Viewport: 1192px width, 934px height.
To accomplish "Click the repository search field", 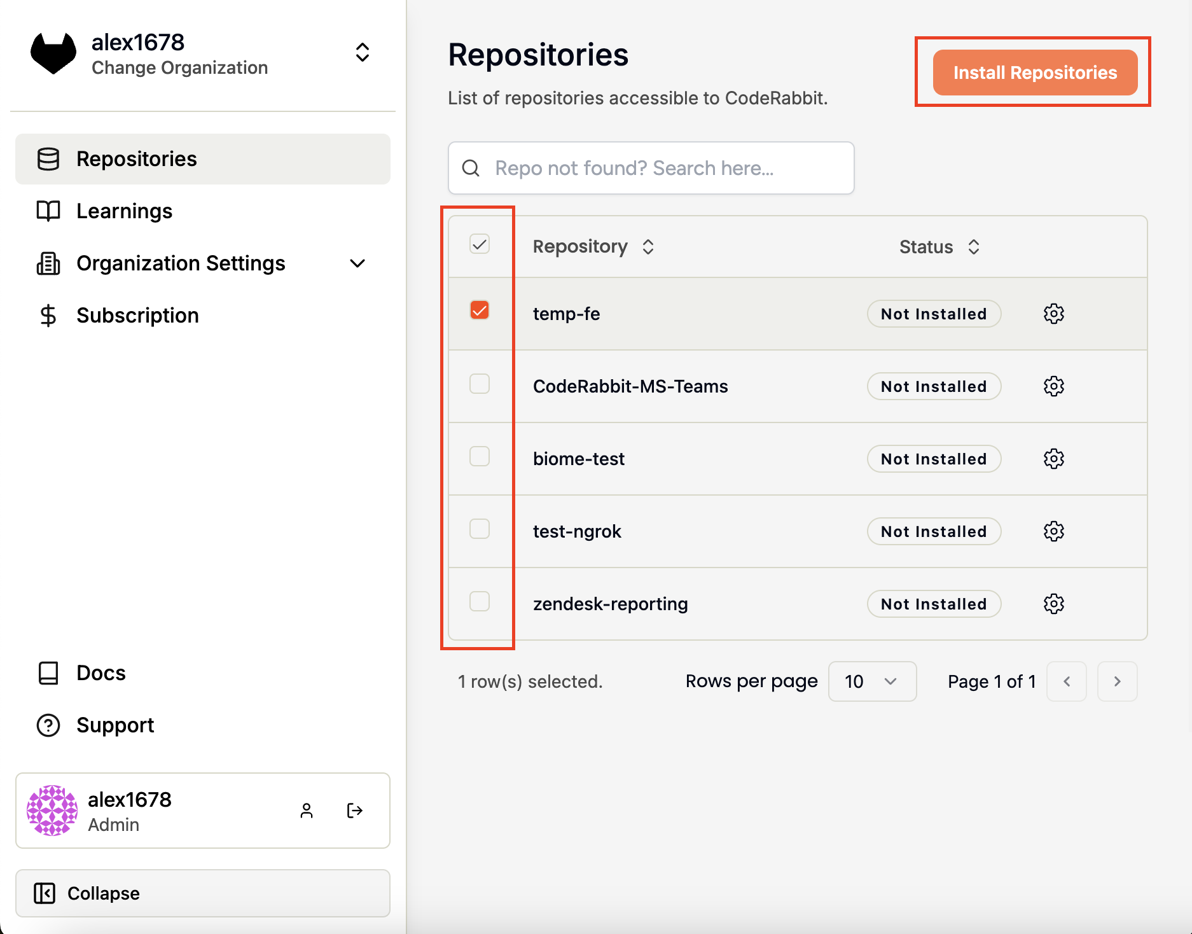I will (651, 168).
